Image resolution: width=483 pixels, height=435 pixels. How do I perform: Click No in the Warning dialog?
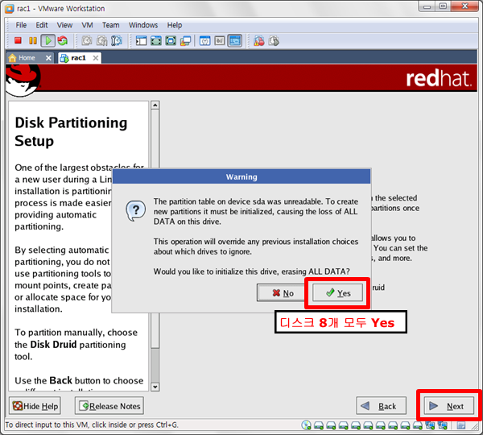[x=283, y=292]
